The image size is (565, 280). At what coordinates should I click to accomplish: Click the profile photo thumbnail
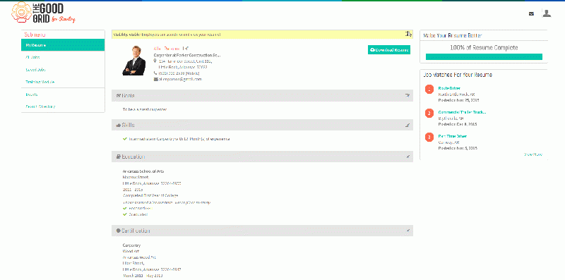(x=133, y=61)
